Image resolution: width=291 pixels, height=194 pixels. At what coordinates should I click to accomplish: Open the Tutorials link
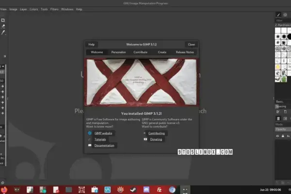point(100,139)
